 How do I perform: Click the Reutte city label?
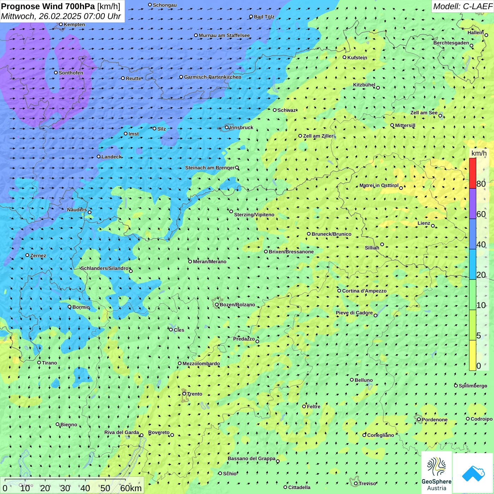(x=134, y=78)
